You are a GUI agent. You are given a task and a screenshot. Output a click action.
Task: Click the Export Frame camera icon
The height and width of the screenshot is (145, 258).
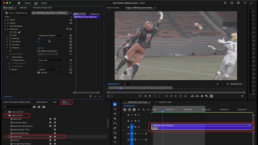click(202, 96)
